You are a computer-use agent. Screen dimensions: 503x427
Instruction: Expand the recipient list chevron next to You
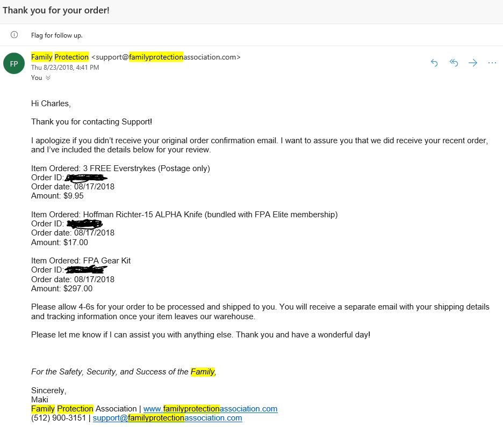pos(48,78)
